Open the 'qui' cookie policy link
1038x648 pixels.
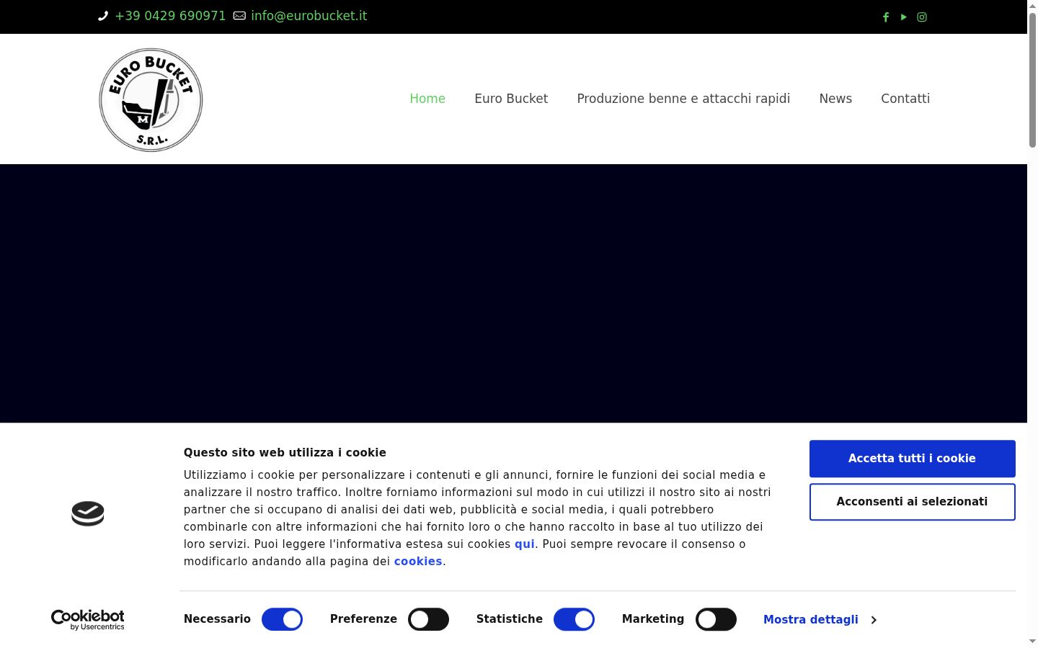(x=525, y=544)
